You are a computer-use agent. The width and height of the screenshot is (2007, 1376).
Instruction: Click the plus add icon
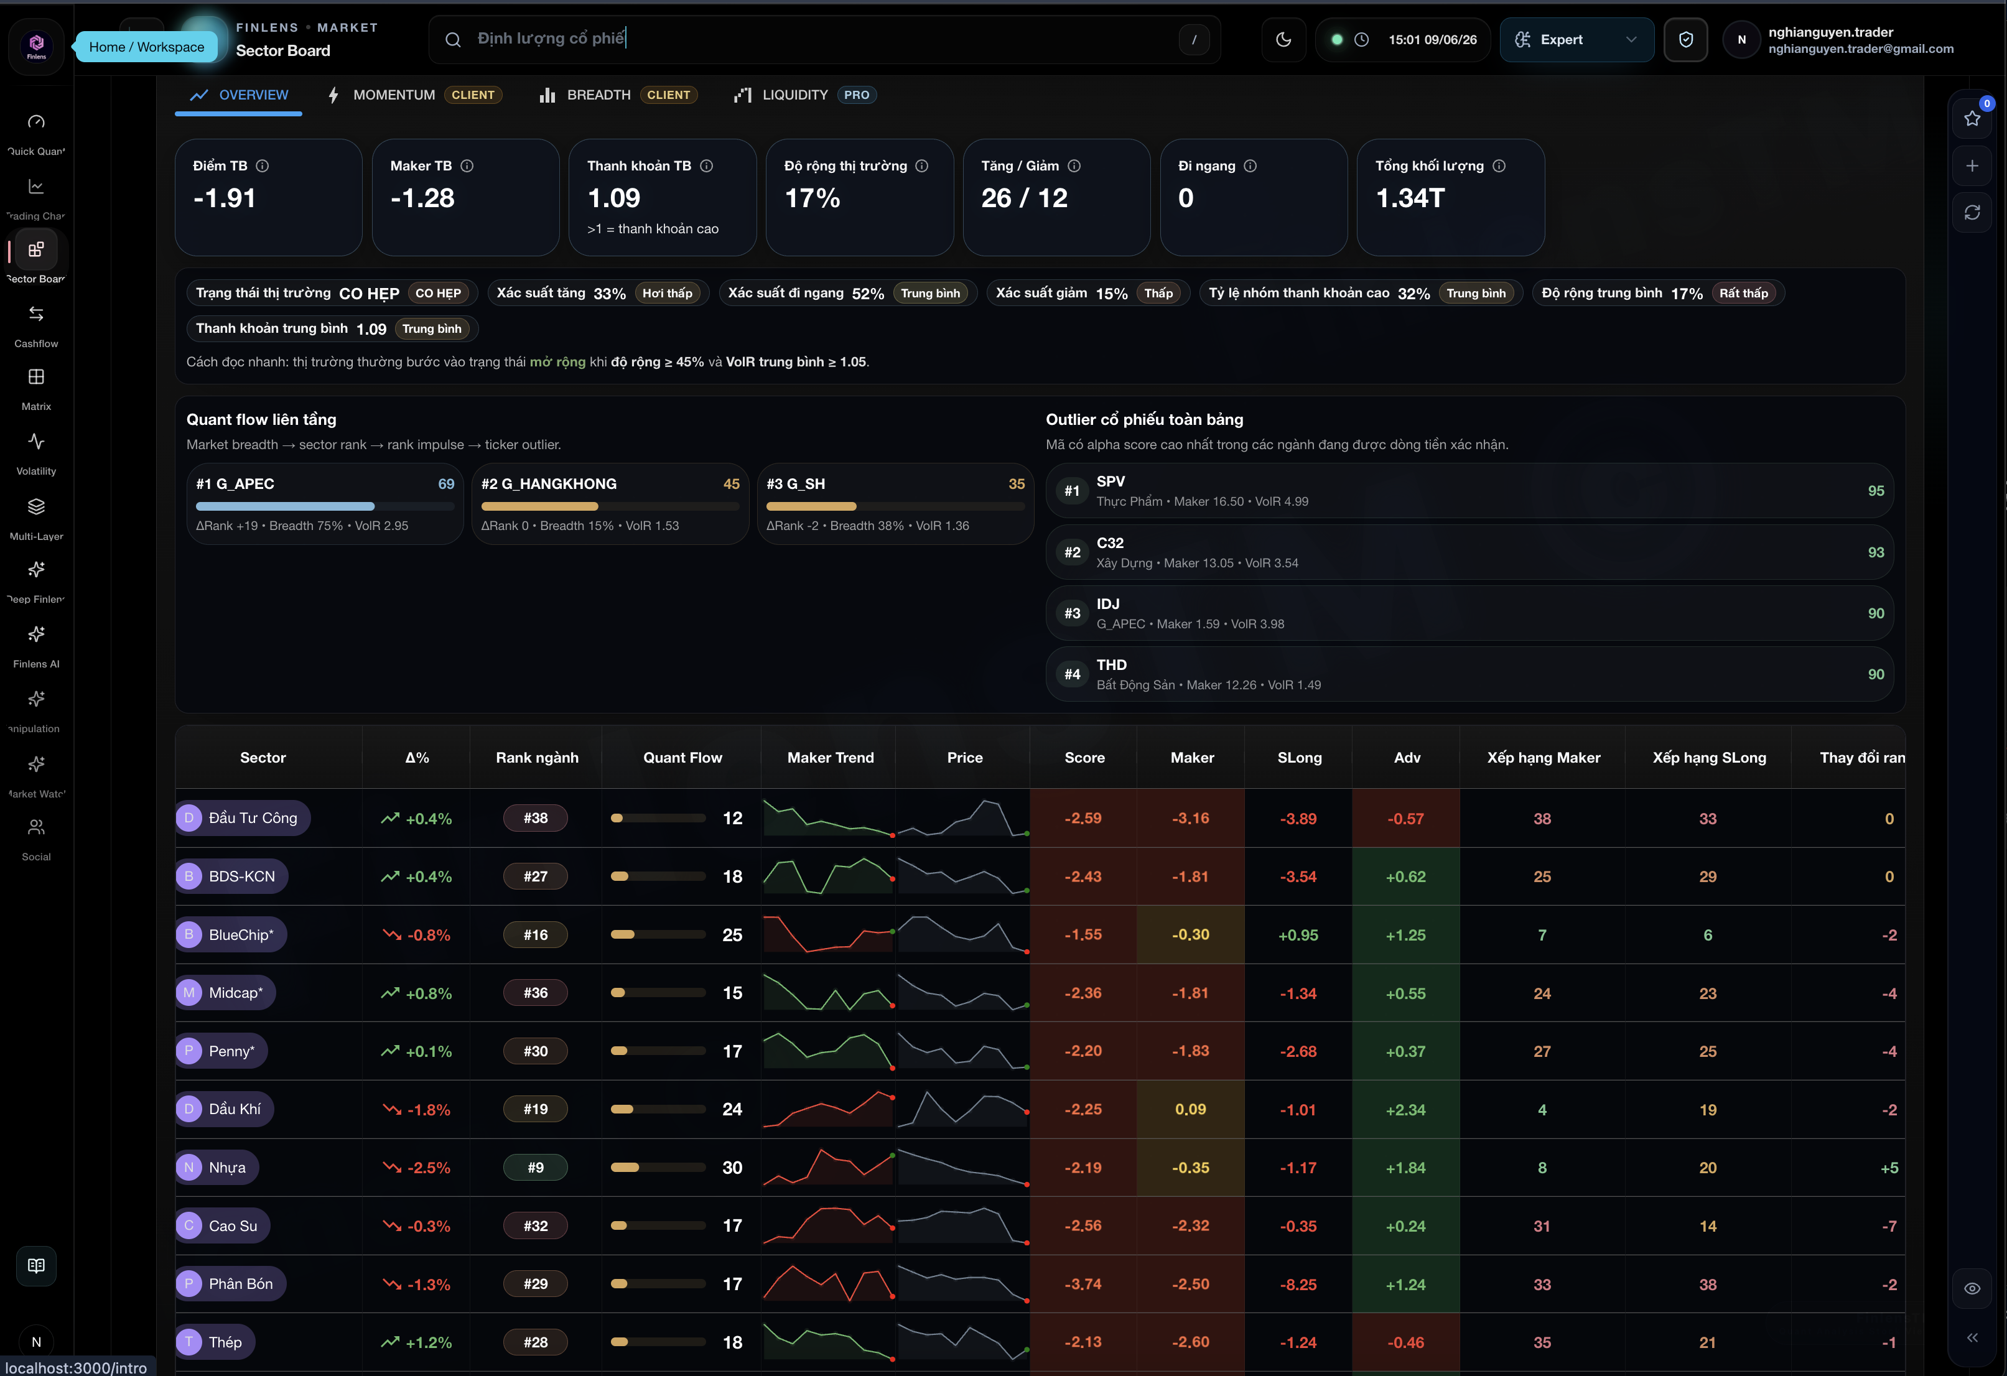point(1972,165)
